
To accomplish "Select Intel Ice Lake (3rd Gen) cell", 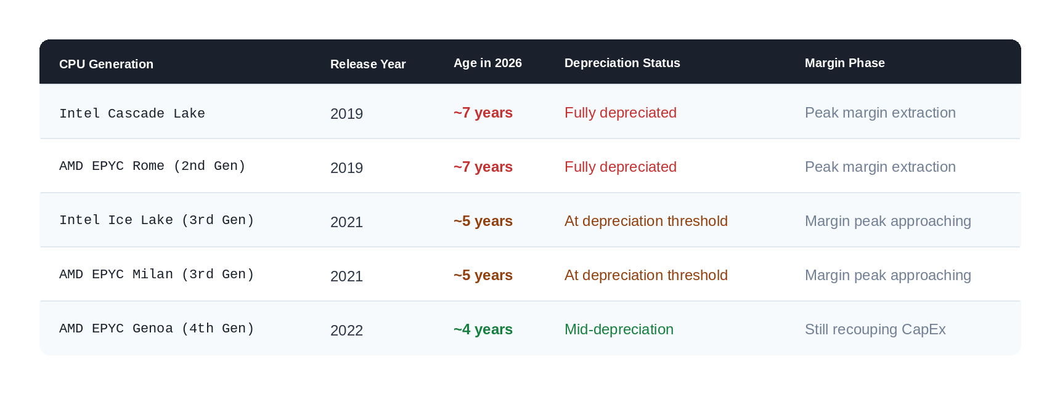I will coord(157,220).
